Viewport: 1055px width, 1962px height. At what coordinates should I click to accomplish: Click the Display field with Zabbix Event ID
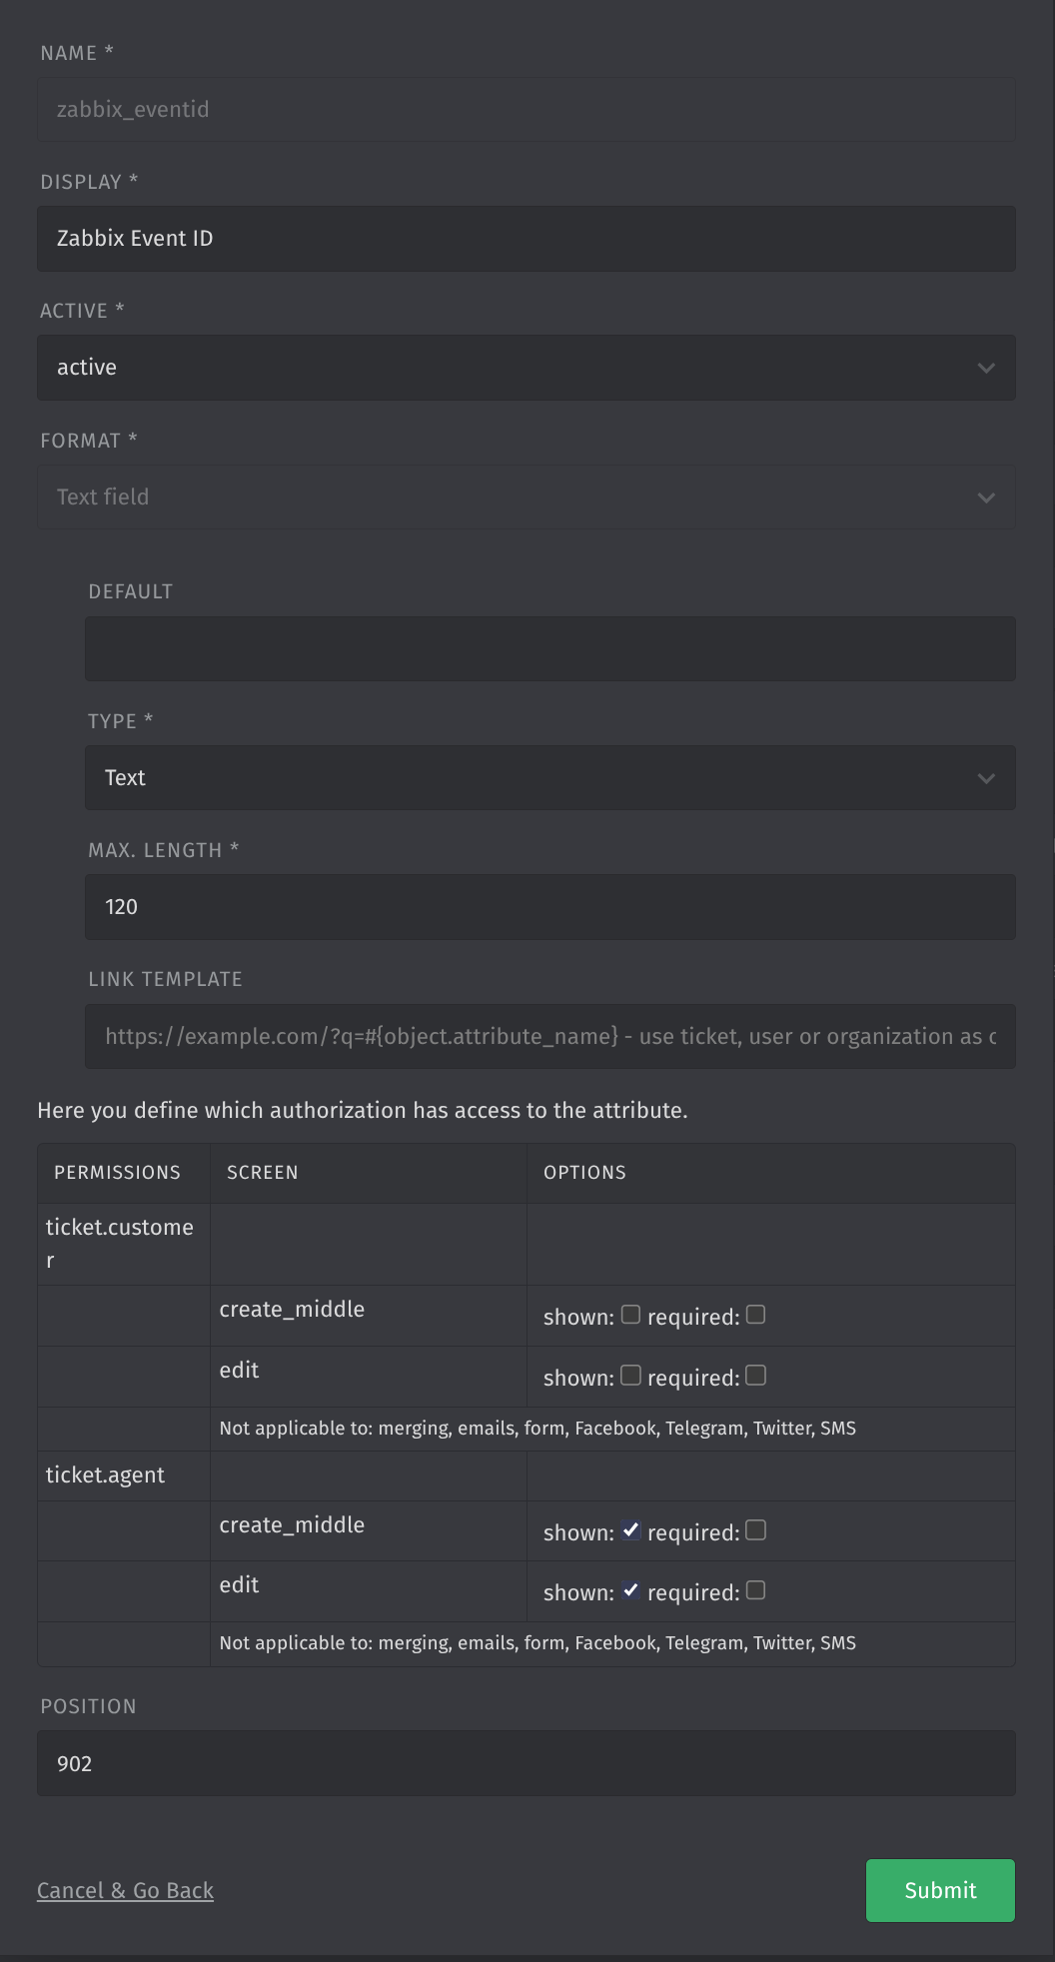[x=526, y=239]
